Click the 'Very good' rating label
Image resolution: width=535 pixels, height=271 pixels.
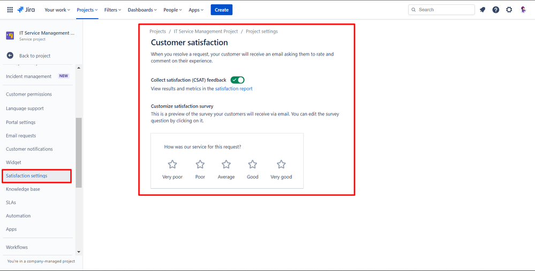281,177
